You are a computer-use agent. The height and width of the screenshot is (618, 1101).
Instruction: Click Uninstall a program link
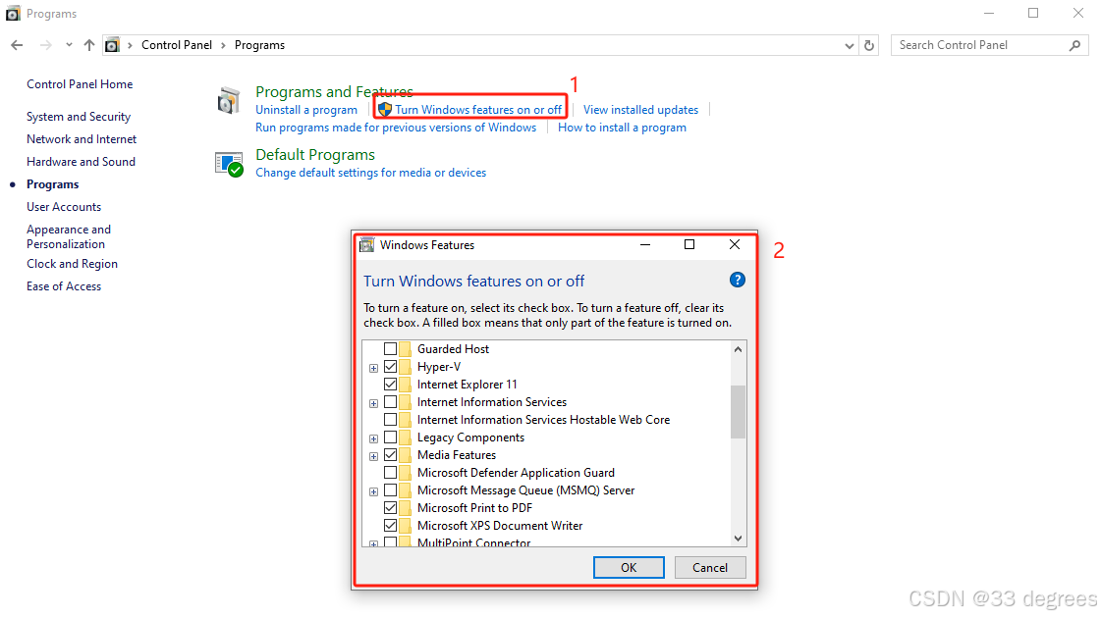(x=306, y=110)
